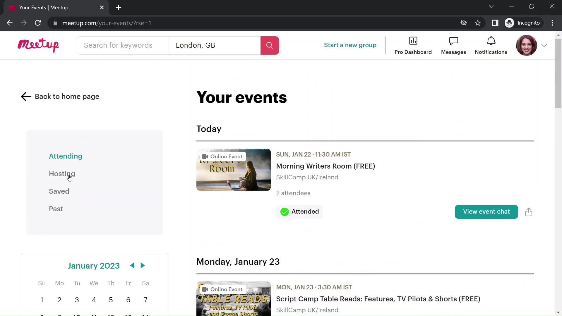Select Attending tab in sidebar

(66, 156)
